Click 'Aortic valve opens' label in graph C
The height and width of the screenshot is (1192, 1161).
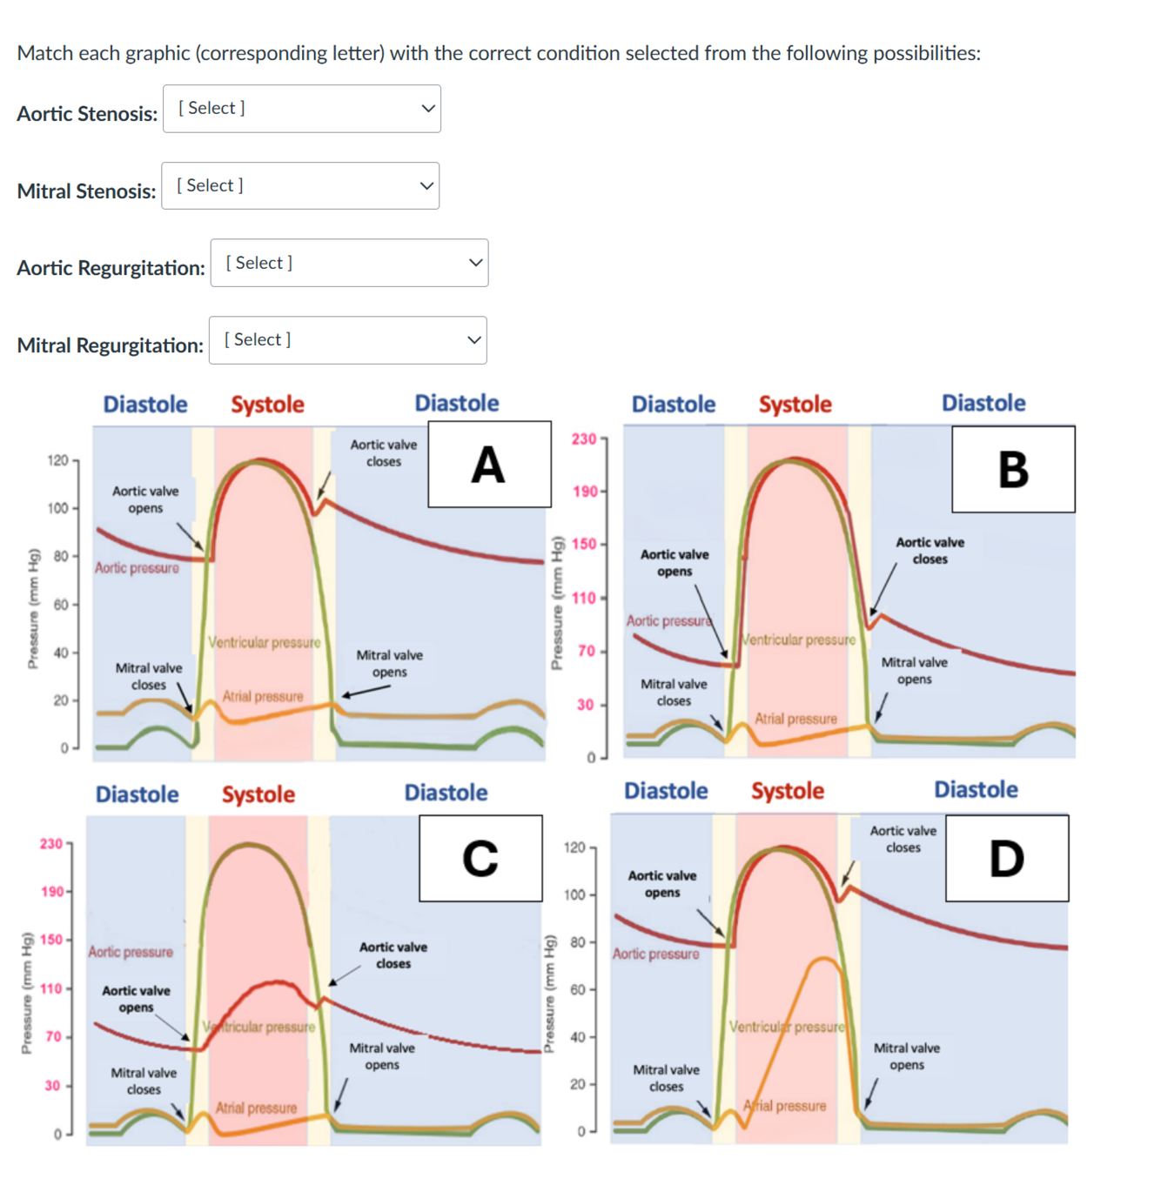click(x=136, y=999)
